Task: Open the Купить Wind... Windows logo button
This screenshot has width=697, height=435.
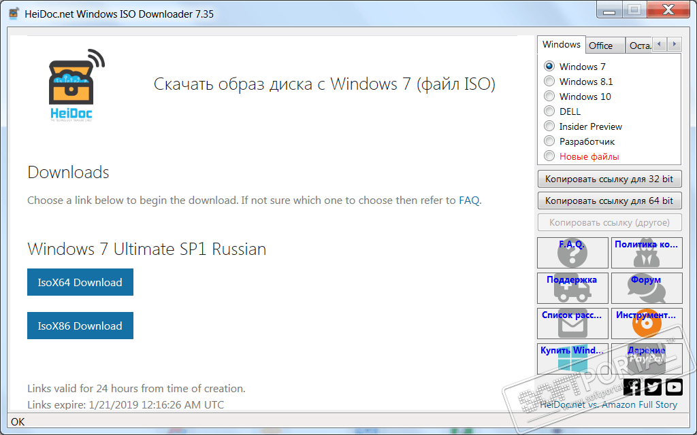Action: point(572,359)
